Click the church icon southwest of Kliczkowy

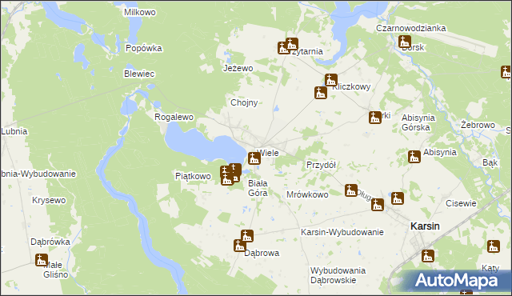point(321,93)
